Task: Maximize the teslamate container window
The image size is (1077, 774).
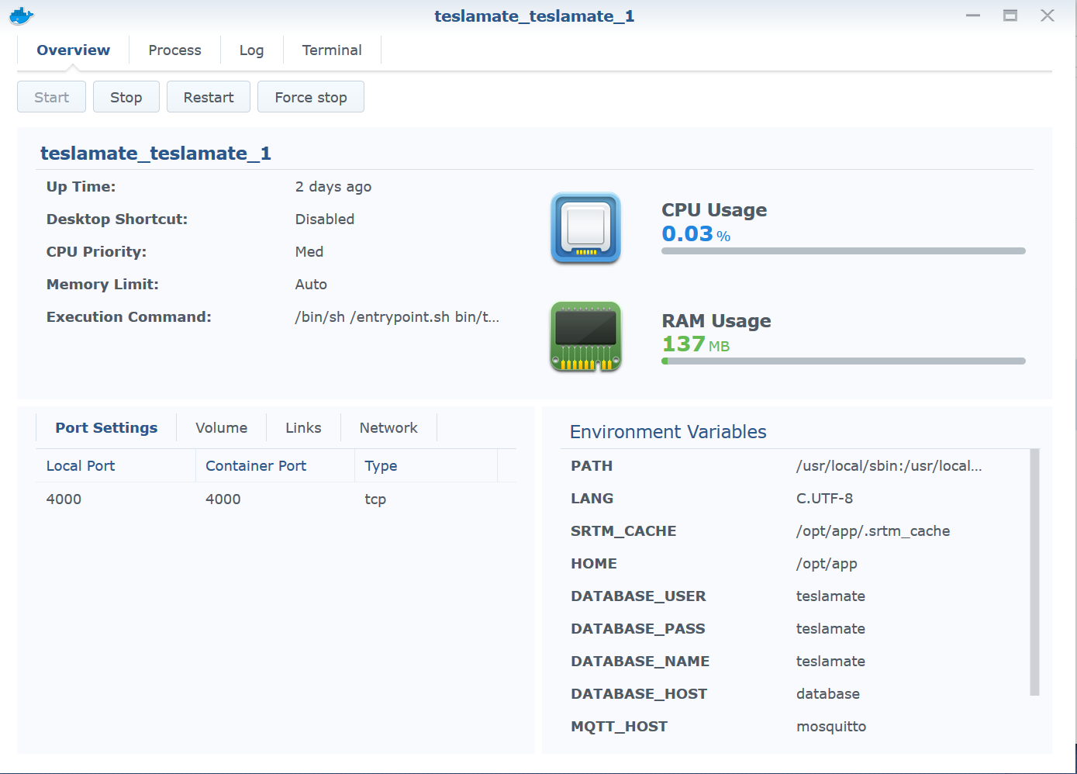Action: coord(1010,16)
